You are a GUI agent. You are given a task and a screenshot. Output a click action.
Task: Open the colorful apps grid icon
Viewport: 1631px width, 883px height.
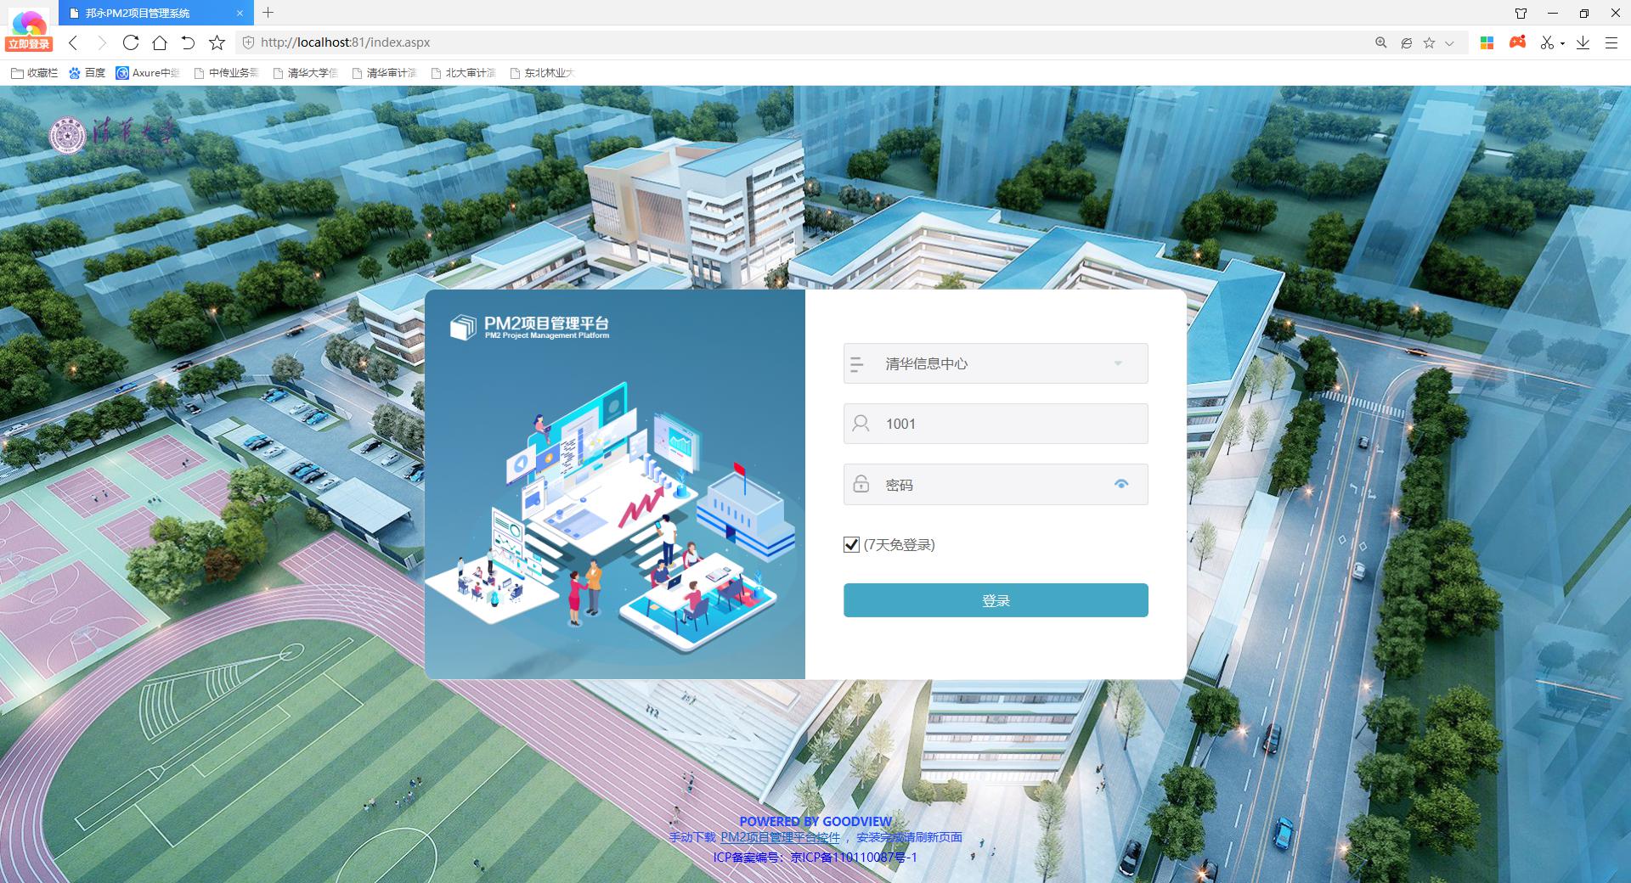1487,42
